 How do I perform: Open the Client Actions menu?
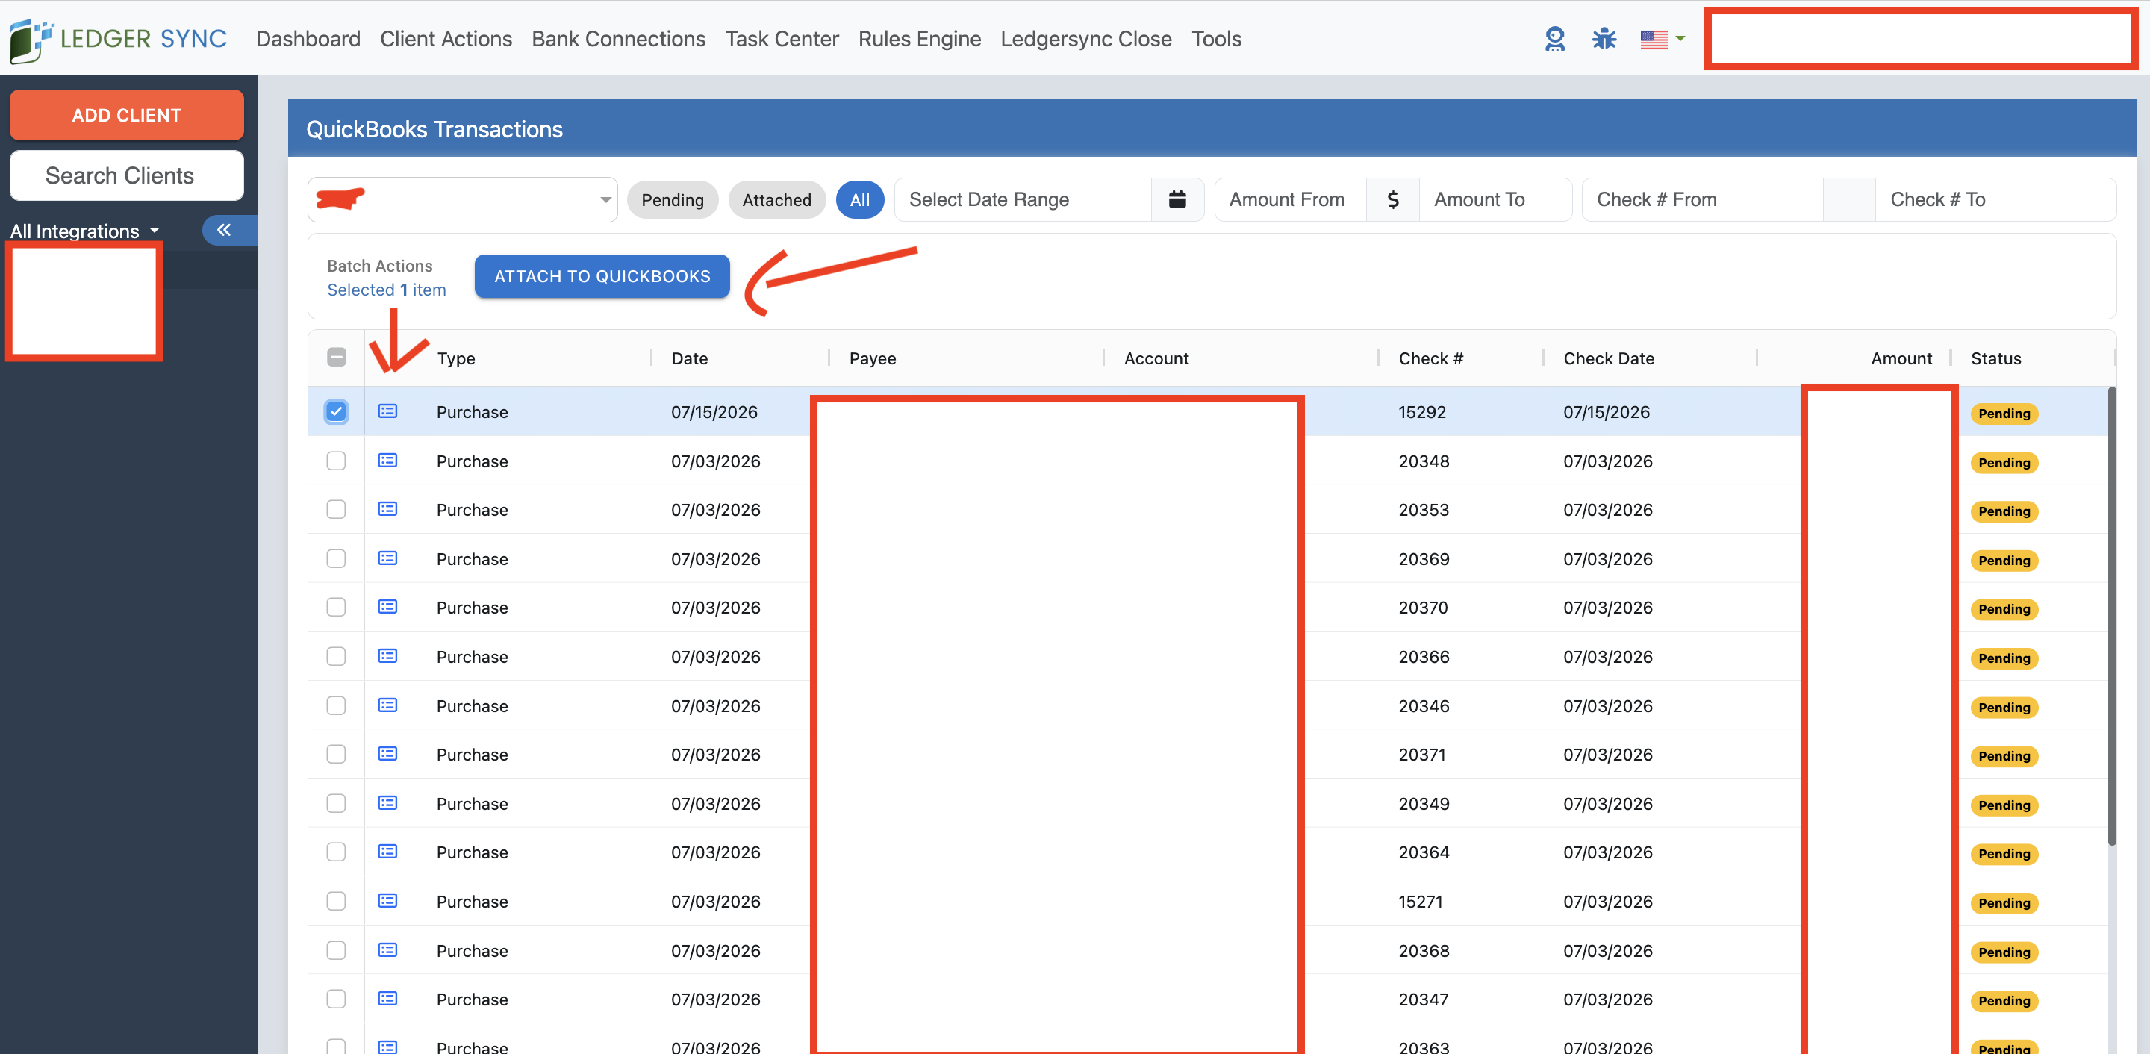click(x=446, y=40)
